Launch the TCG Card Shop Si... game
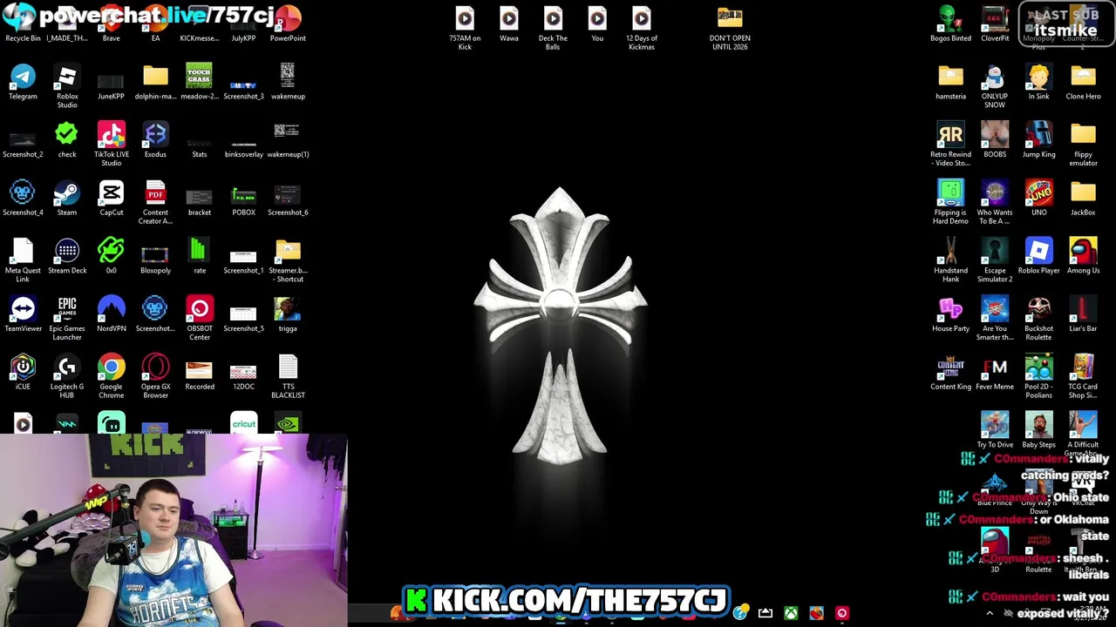The width and height of the screenshot is (1116, 627). tap(1083, 376)
